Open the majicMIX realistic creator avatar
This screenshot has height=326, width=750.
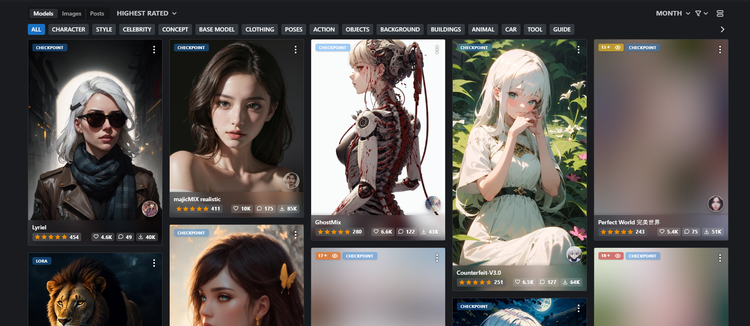[291, 181]
